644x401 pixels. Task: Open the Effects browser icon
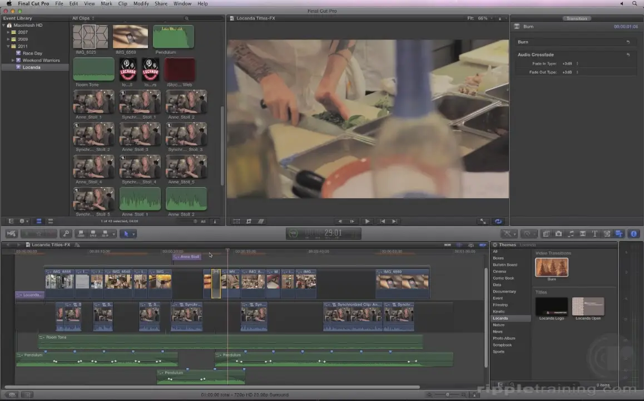pyautogui.click(x=546, y=234)
